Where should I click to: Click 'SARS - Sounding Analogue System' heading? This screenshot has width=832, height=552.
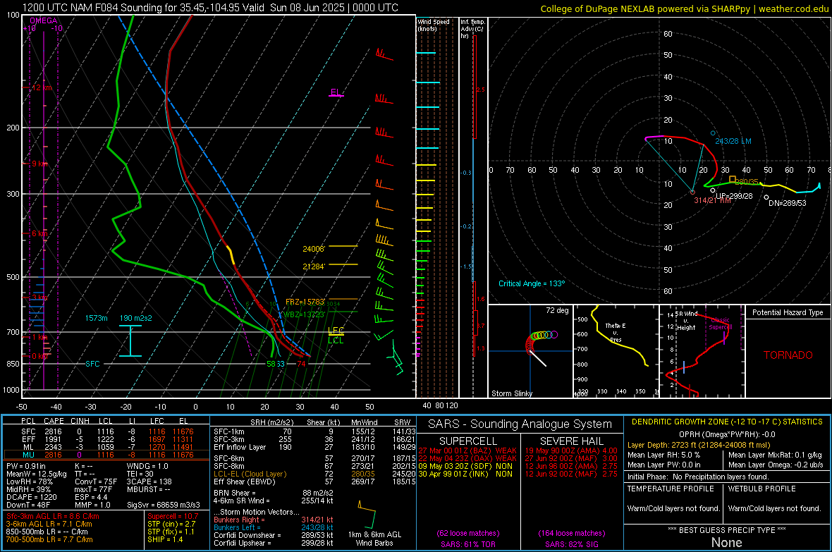(520, 424)
